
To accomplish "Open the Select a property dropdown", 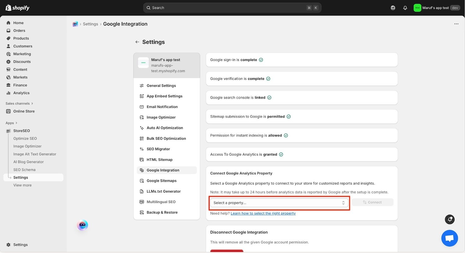I will click(x=279, y=203).
